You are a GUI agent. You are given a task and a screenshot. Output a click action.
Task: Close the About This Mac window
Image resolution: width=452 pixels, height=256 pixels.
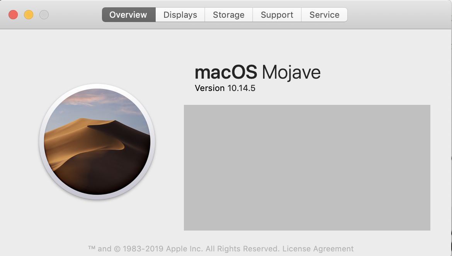tap(13, 15)
